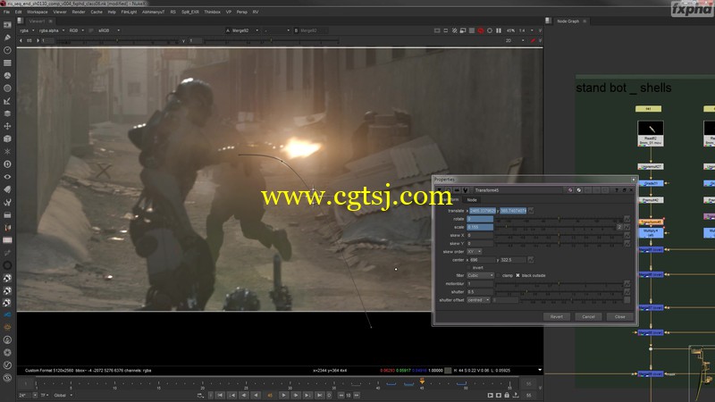Viewport: 715px width, 402px height.
Task: Open the Render menu
Action: [x=79, y=12]
